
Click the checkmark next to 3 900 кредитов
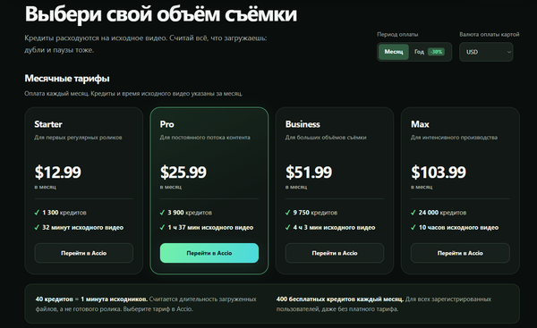162,213
